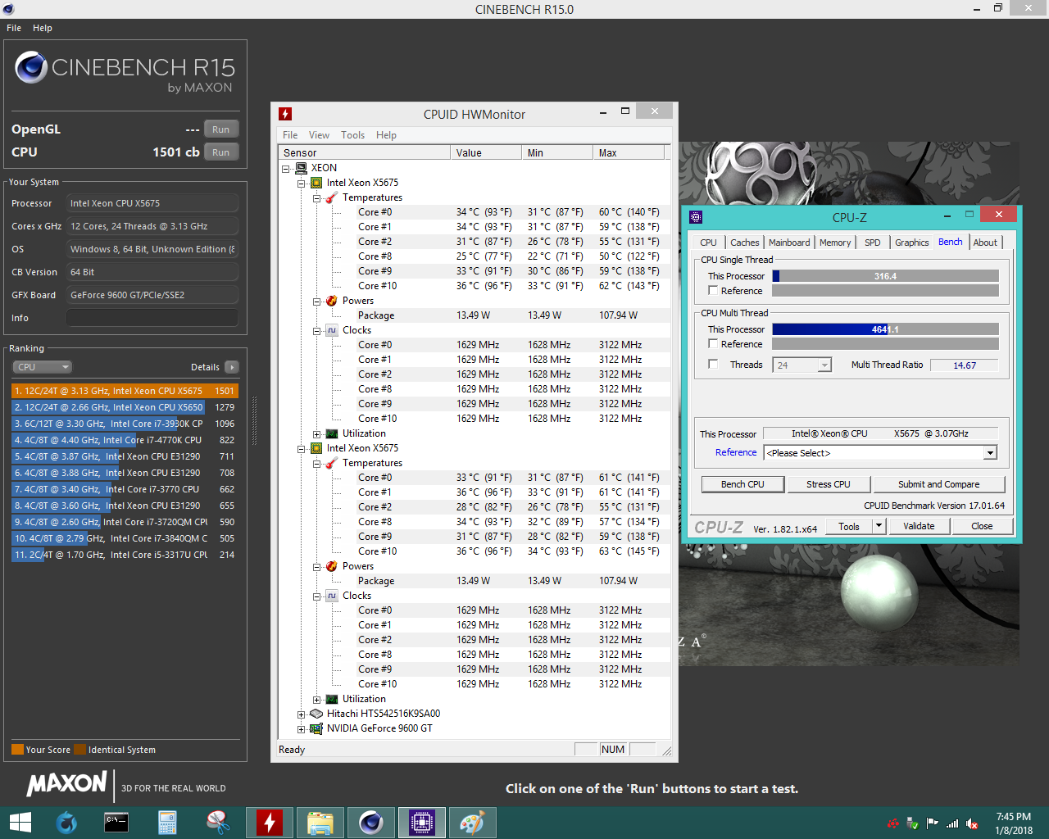
Task: Open Cinebench Help menu
Action: pyautogui.click(x=43, y=28)
